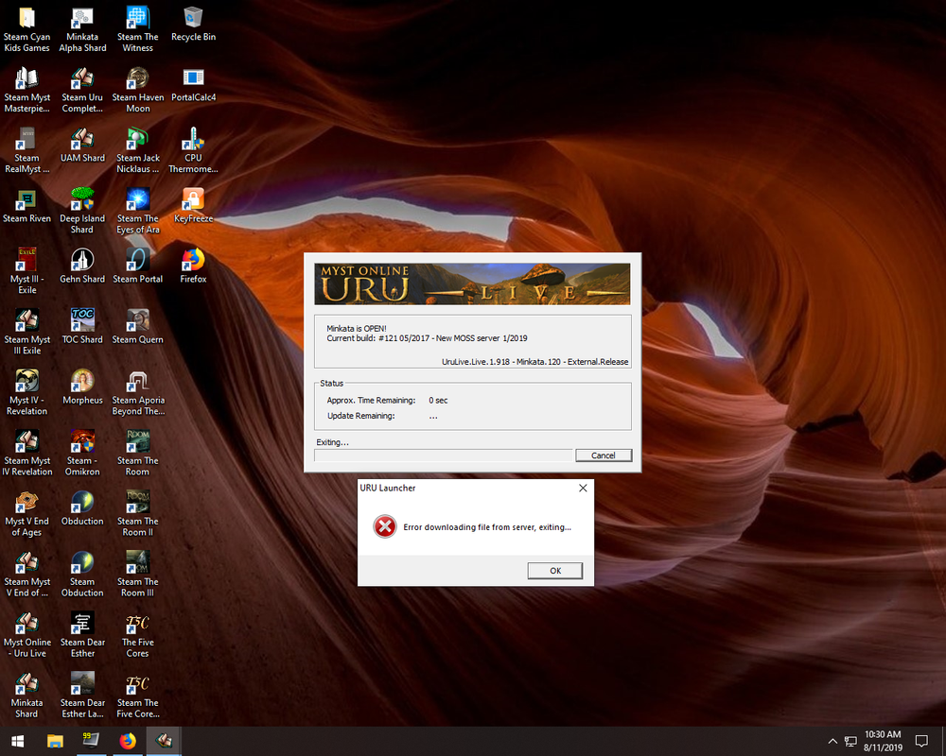
Task: Select Minkata Alpha Shard desktop shortcut
Action: pyautogui.click(x=82, y=29)
